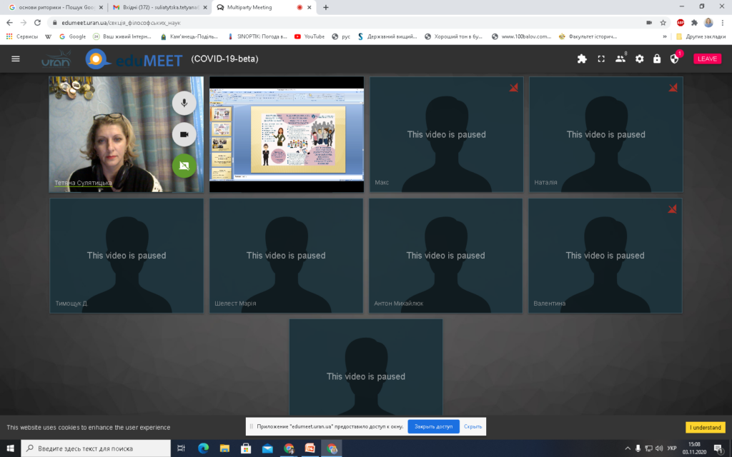Screen dimensions: 732x457
Task: Open the extra video puzzle icon
Action: pos(582,59)
